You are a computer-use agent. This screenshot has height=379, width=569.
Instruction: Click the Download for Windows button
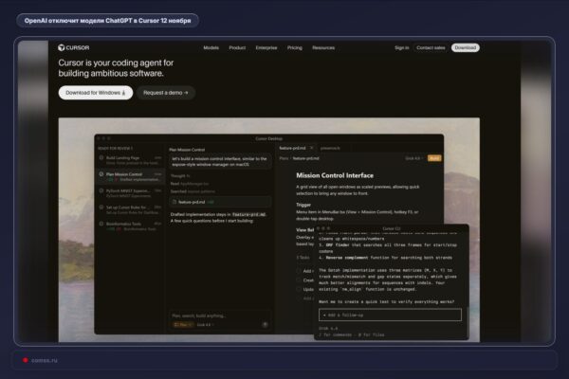[96, 93]
